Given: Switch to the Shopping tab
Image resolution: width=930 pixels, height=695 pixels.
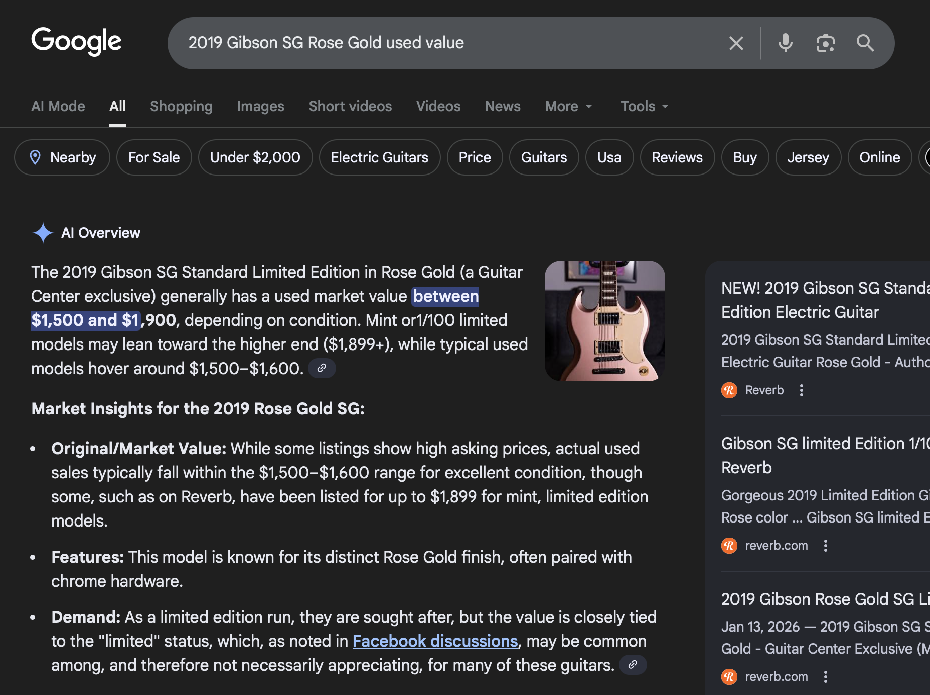Looking at the screenshot, I should click(181, 106).
